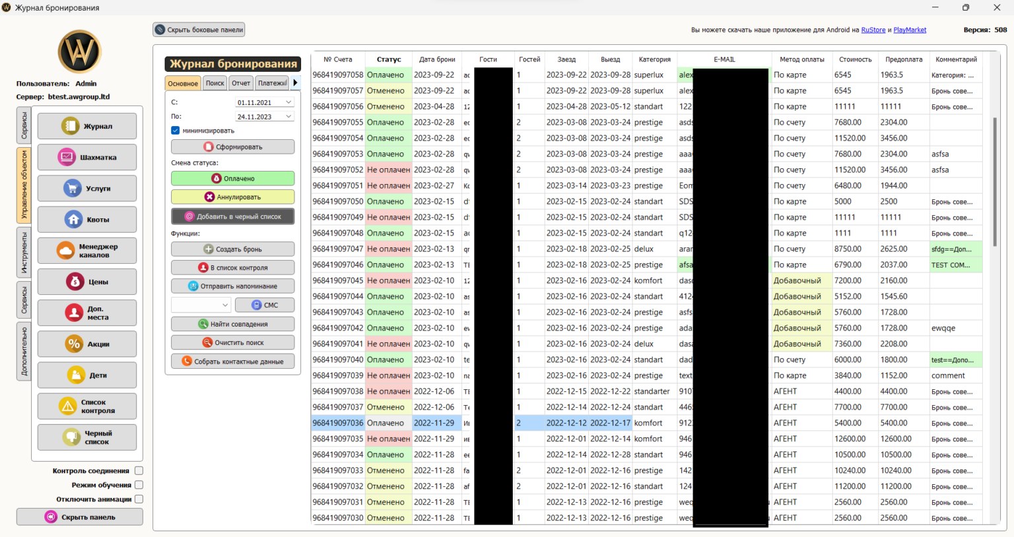1014x537 pixels.
Task: Open the Список контроля warning icon
Action: (68, 406)
